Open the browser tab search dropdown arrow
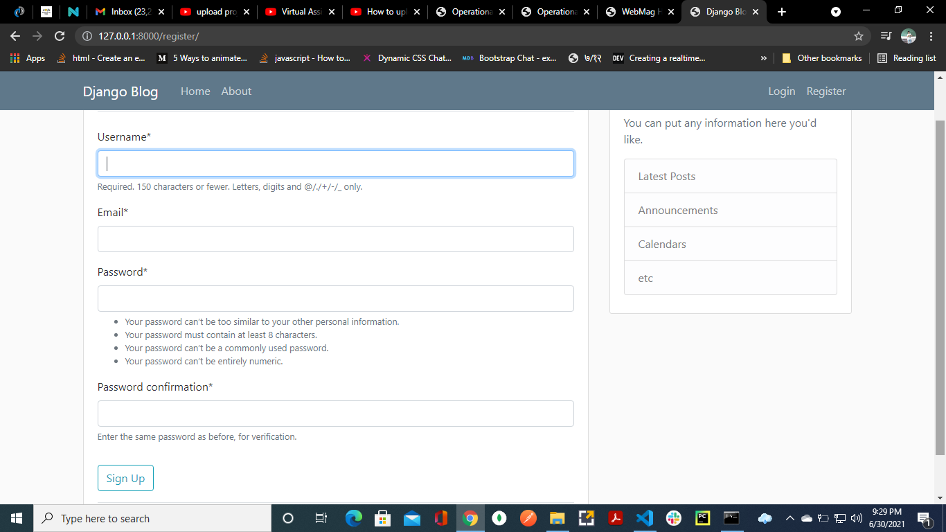 (x=836, y=11)
